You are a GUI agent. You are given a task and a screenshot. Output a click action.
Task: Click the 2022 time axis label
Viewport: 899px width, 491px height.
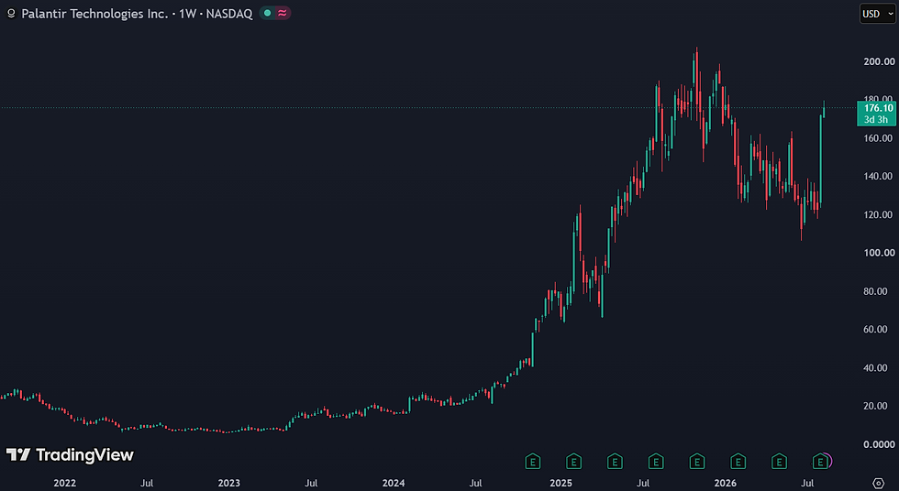click(65, 483)
